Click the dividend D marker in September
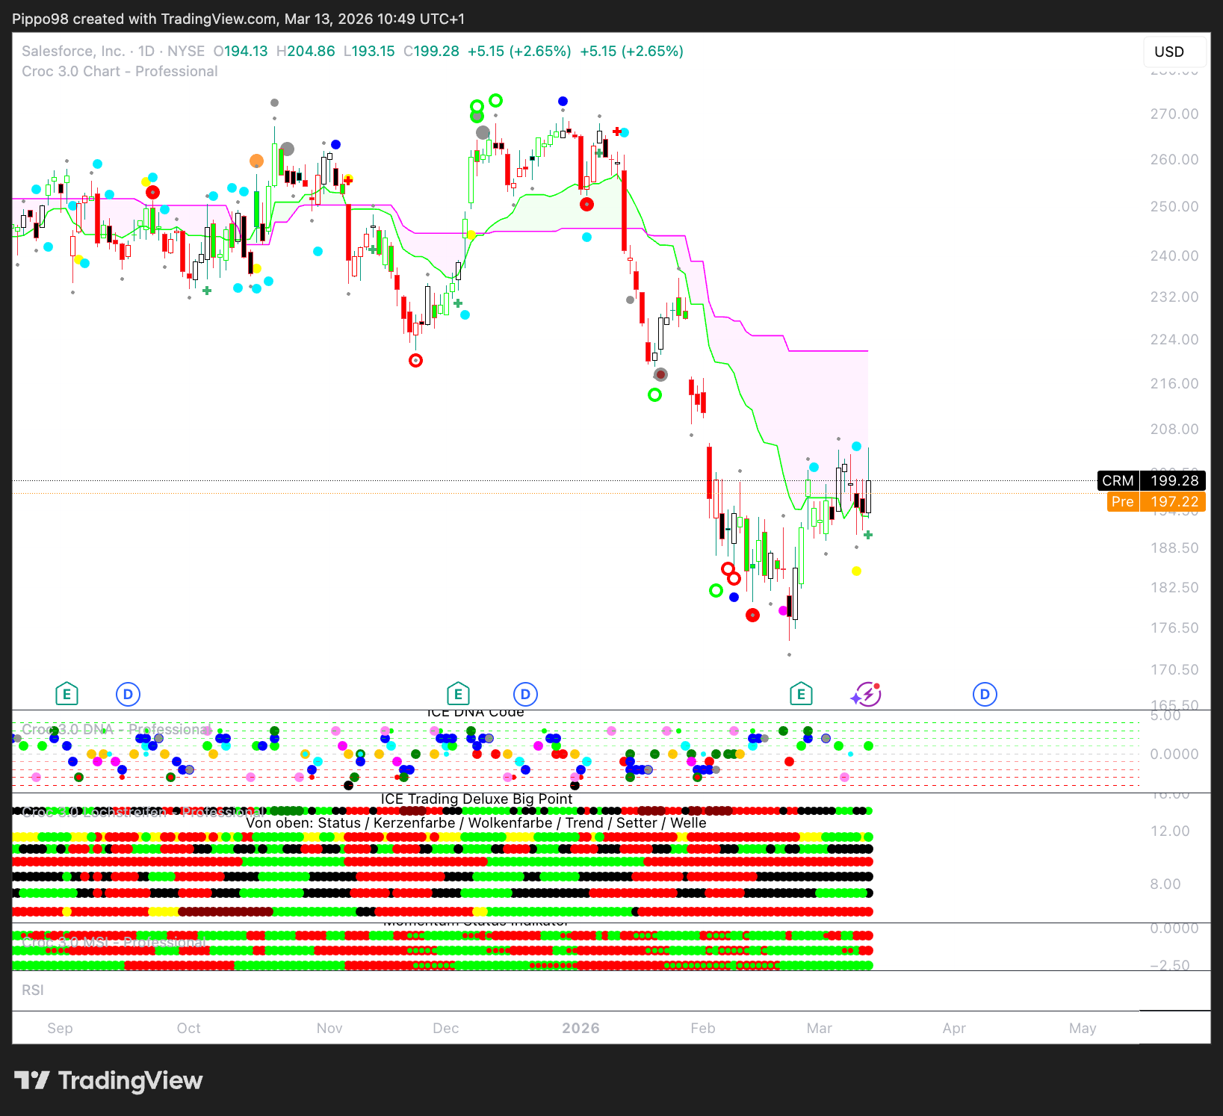Image resolution: width=1223 pixels, height=1116 pixels. pyautogui.click(x=128, y=695)
